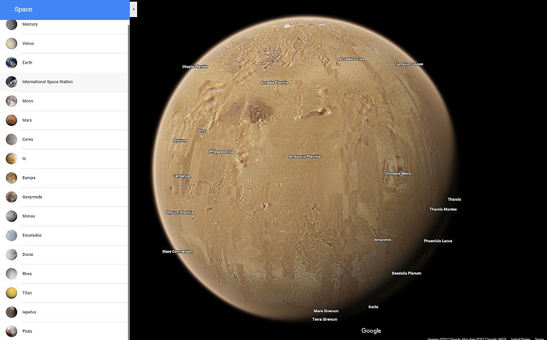This screenshot has height=340, width=547.
Task: Click the Olympus Mons map label
Action: coord(398,173)
